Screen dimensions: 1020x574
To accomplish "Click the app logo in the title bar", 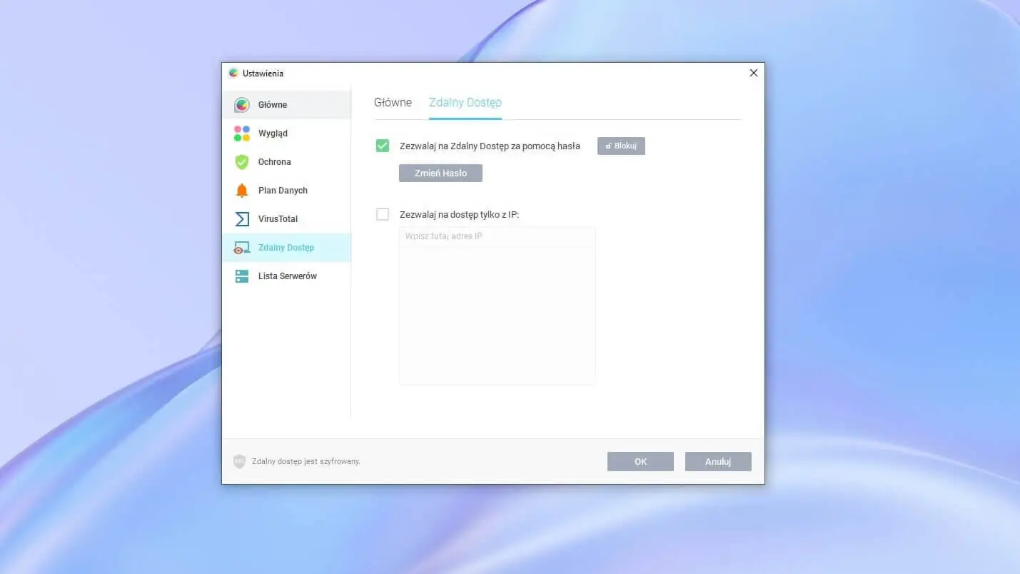I will point(233,73).
